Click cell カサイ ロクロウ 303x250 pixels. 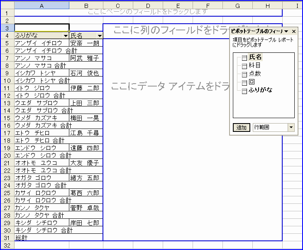click(x=42, y=193)
